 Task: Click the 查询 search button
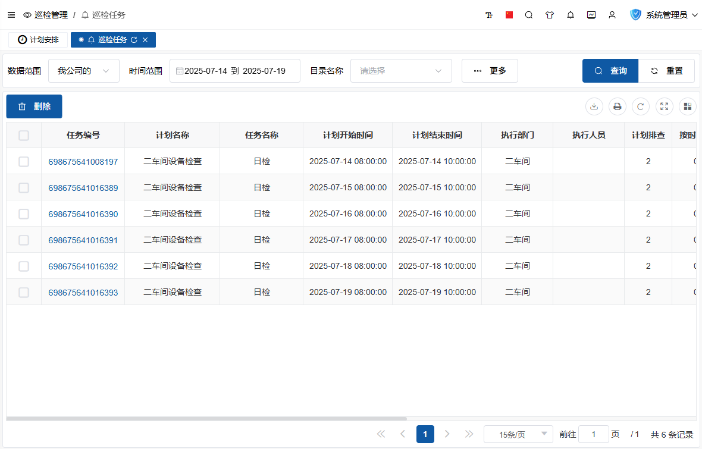[610, 71]
